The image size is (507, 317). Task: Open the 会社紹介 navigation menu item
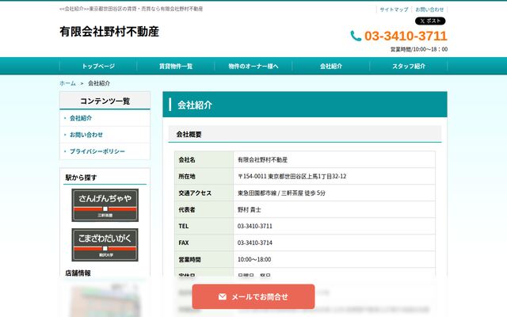(x=331, y=67)
